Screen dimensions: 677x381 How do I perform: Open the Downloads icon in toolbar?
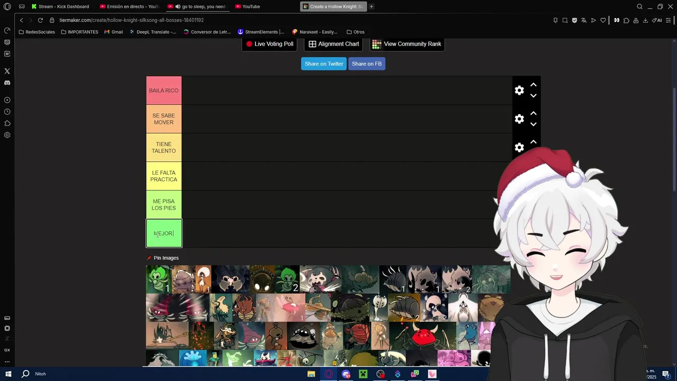click(x=645, y=20)
